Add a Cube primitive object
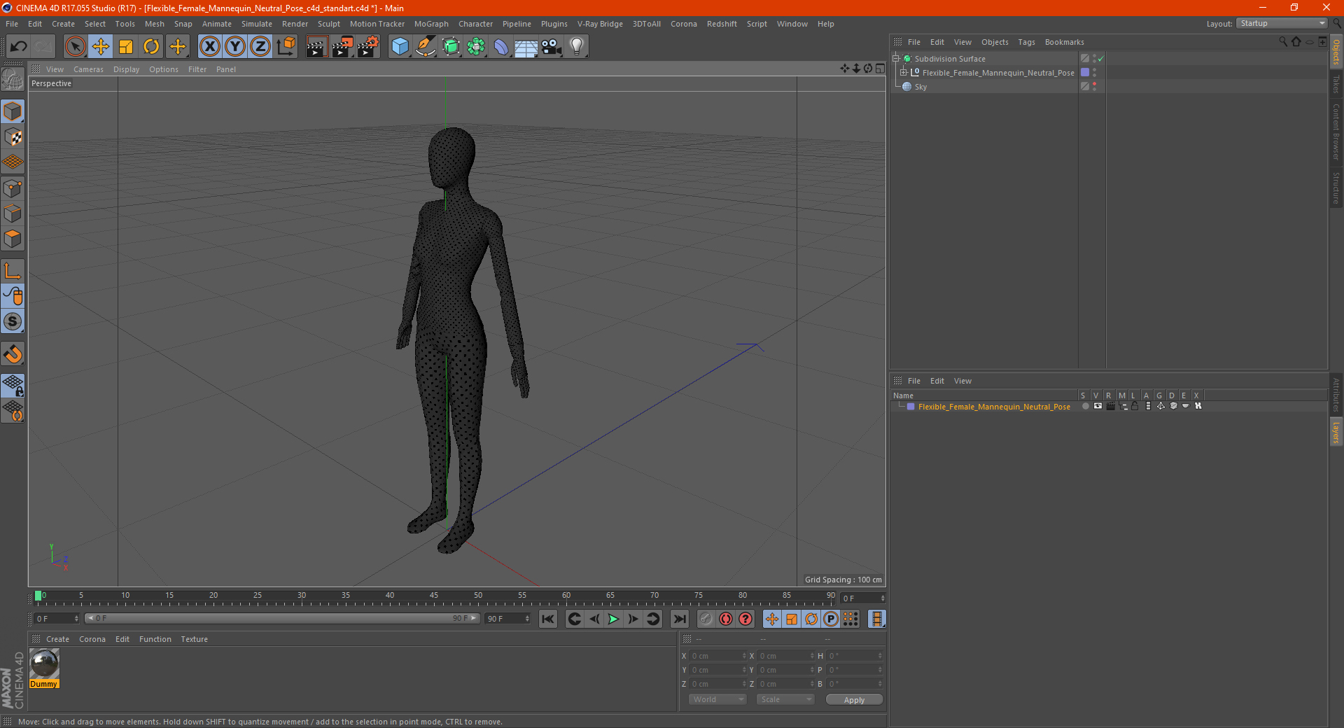This screenshot has width=1344, height=728. (400, 47)
